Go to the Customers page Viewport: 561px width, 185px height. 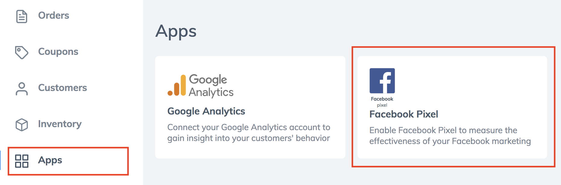click(63, 88)
